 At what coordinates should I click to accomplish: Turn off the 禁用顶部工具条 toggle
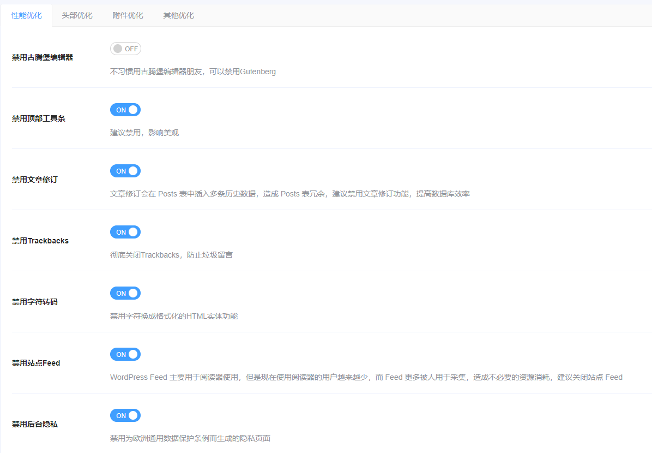[125, 110]
